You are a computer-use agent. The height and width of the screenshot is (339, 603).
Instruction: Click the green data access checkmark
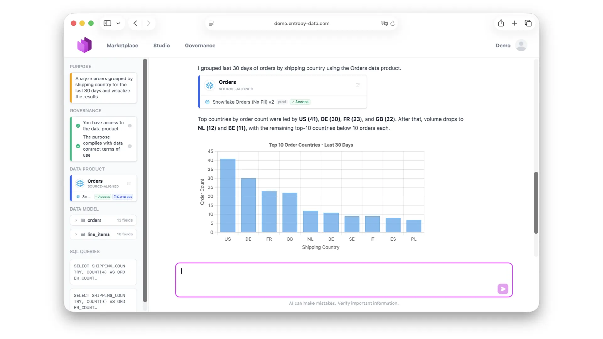(78, 126)
